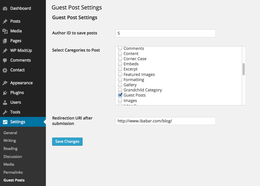This screenshot has height=186, width=260.
Task: Click the Appearance paintbrush icon
Action: coord(5,83)
